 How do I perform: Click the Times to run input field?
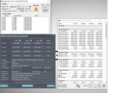[x=11, y=9]
